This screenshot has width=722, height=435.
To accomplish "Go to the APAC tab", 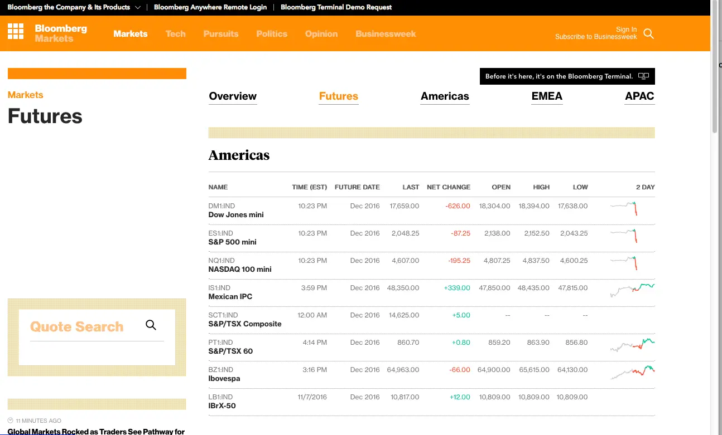I will tap(639, 96).
